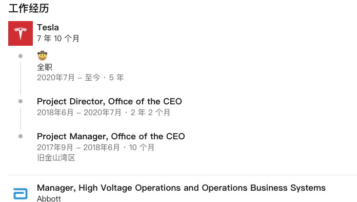
Task: Open the Abbott company name link
Action: 49,198
